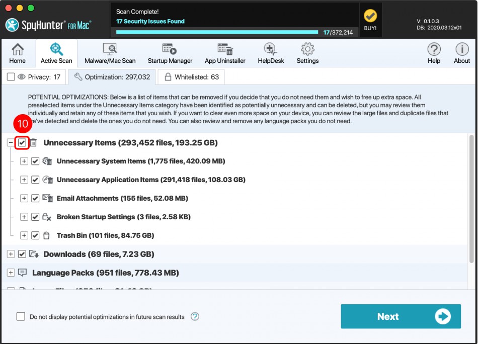Image resolution: width=478 pixels, height=344 pixels.
Task: Switch to the Whitelisted: 63 tab
Action: pos(191,77)
